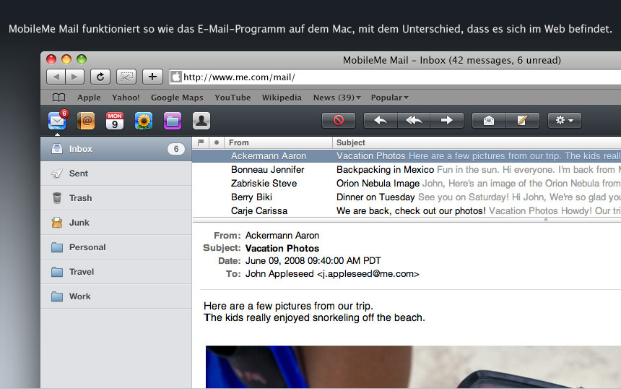The width and height of the screenshot is (621, 389).
Task: Open the YouTube bookmark
Action: coord(233,98)
